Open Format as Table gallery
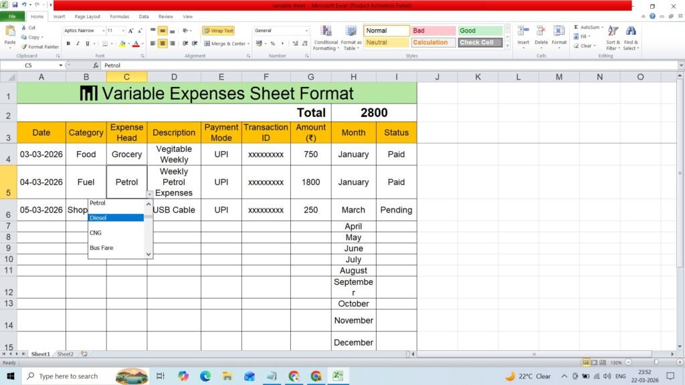This screenshot has height=385, width=685. [351, 38]
